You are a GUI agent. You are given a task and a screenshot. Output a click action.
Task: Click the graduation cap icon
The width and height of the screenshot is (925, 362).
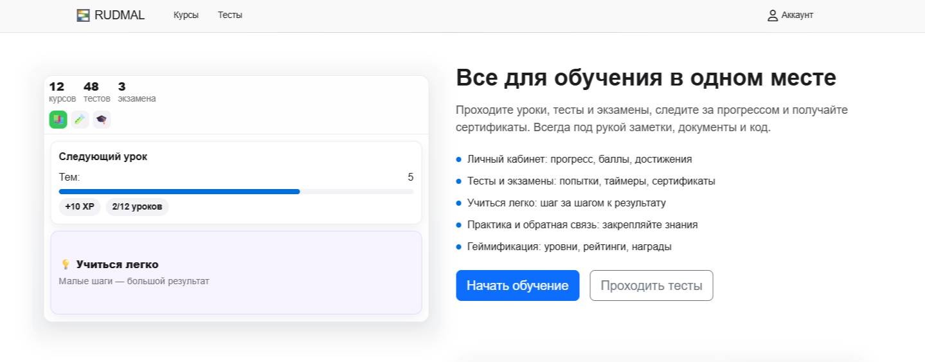click(102, 120)
